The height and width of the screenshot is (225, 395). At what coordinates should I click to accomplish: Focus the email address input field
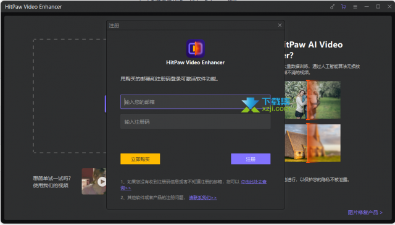(x=195, y=102)
